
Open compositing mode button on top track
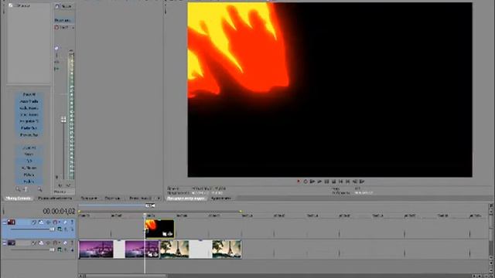point(60,229)
